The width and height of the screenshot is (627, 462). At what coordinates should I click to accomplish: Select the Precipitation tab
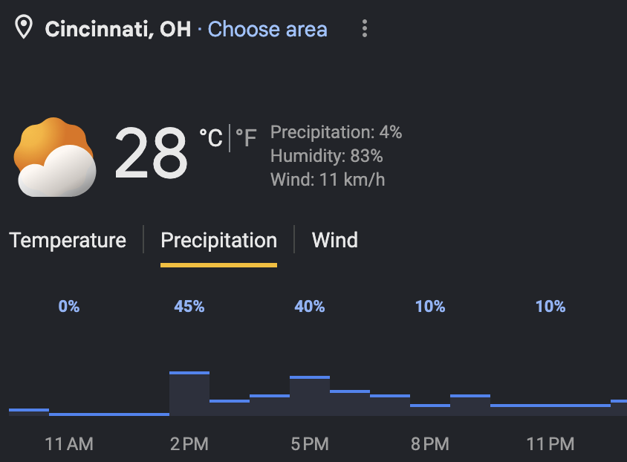[x=218, y=240]
